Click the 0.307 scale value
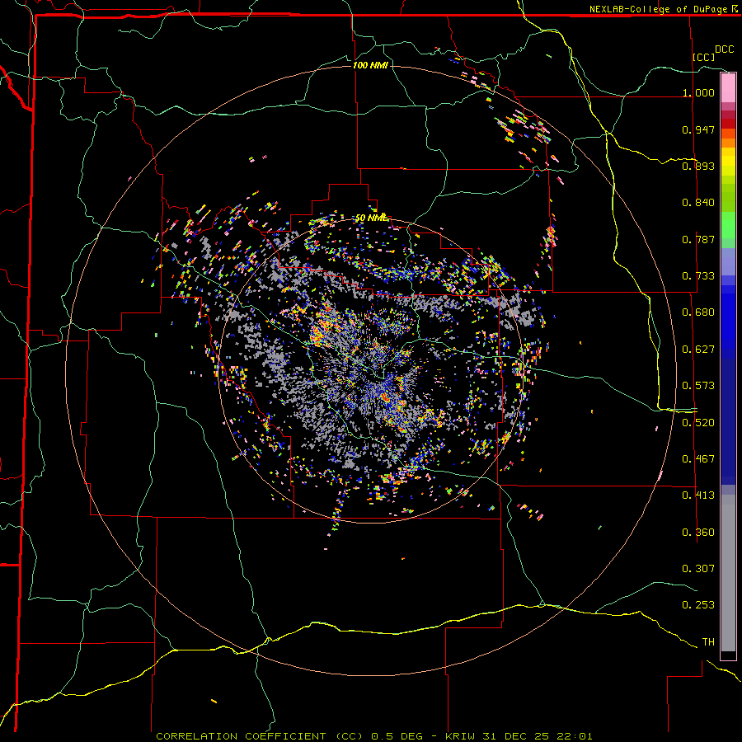742x742 pixels. 698,569
